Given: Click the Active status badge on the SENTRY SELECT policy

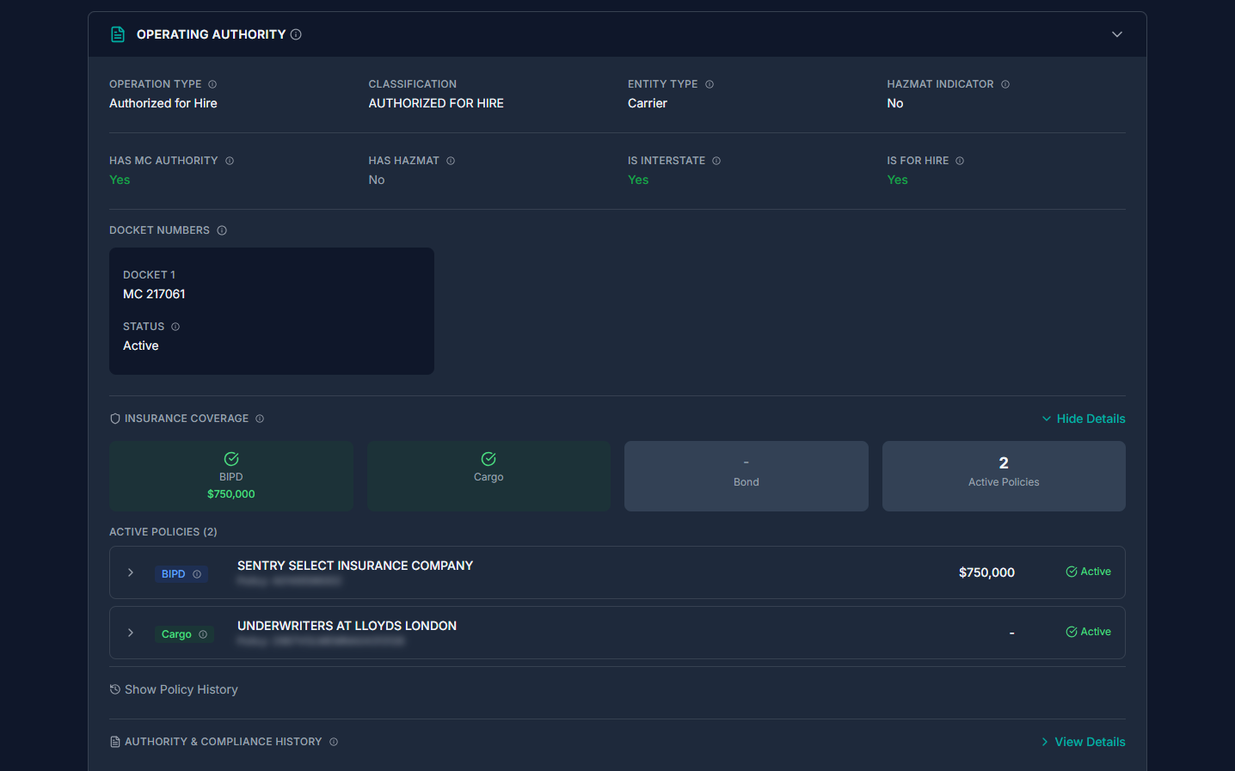Looking at the screenshot, I should pos(1088,571).
